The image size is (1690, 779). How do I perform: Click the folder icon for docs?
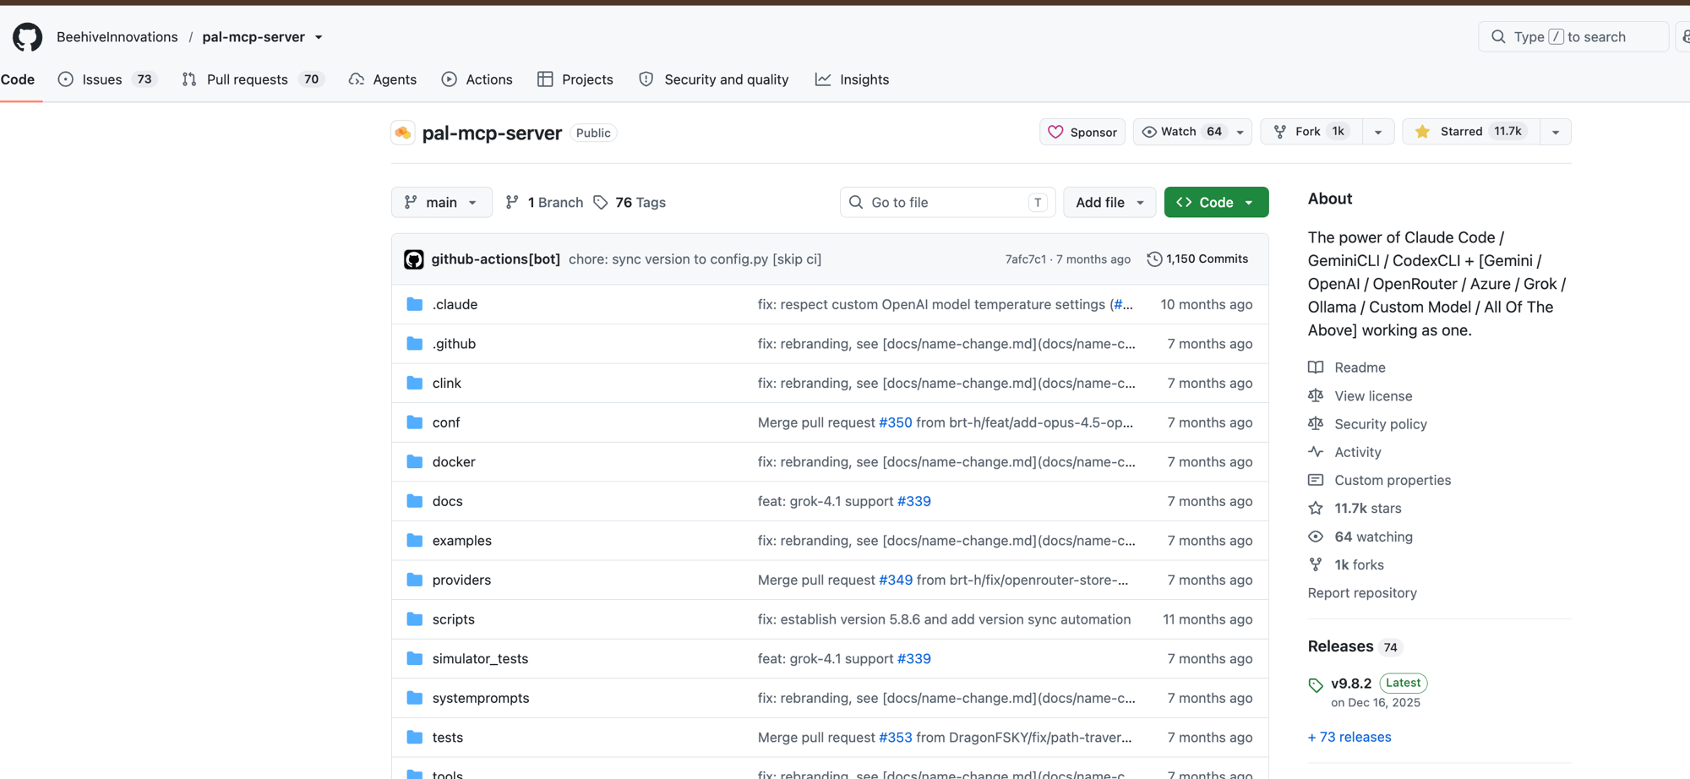pos(414,501)
